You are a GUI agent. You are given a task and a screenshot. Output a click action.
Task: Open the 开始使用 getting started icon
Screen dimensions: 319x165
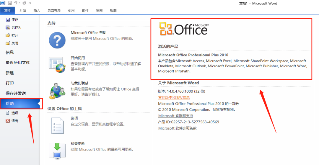coord(57,64)
